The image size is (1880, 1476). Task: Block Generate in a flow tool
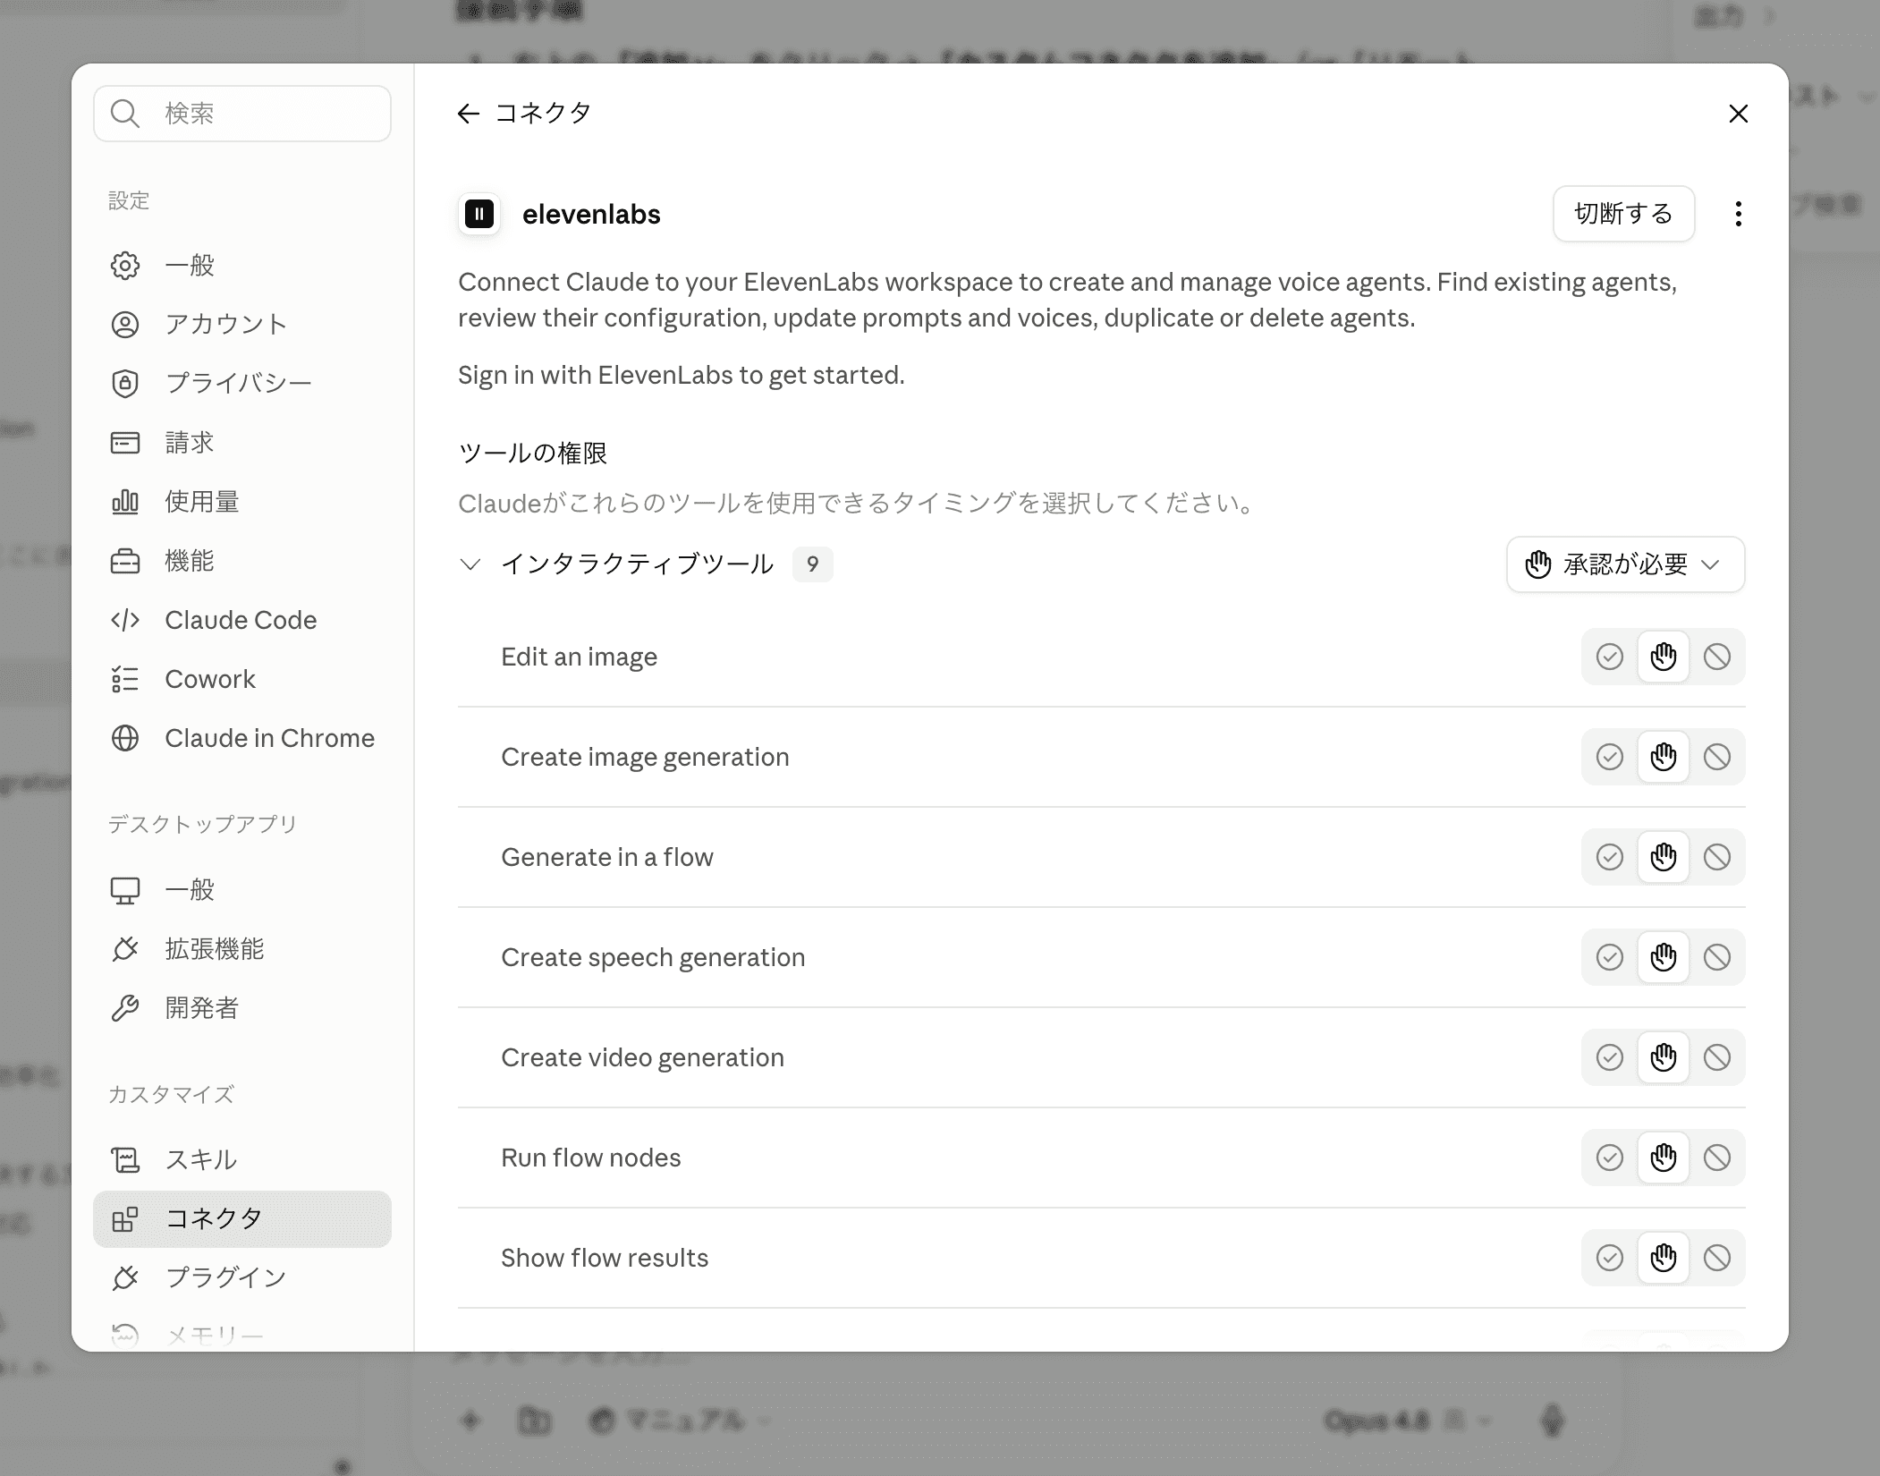[x=1716, y=858]
